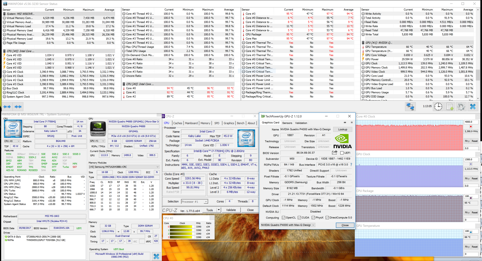The width and height of the screenshot is (482, 261).
Task: Click the Validate button in CPU-Z
Action: pyautogui.click(x=231, y=210)
